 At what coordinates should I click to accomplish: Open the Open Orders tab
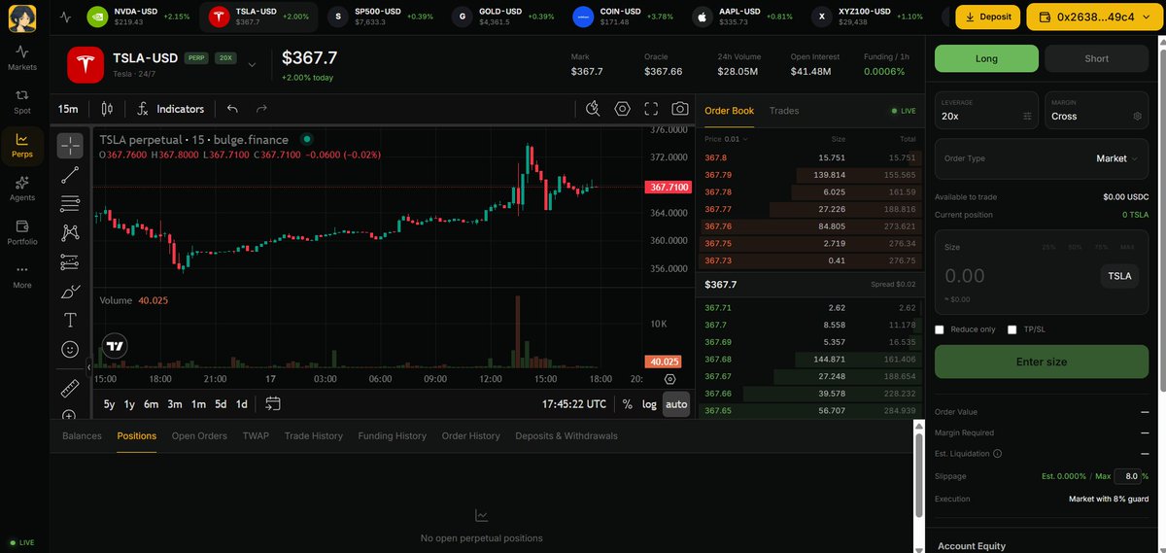(x=199, y=435)
